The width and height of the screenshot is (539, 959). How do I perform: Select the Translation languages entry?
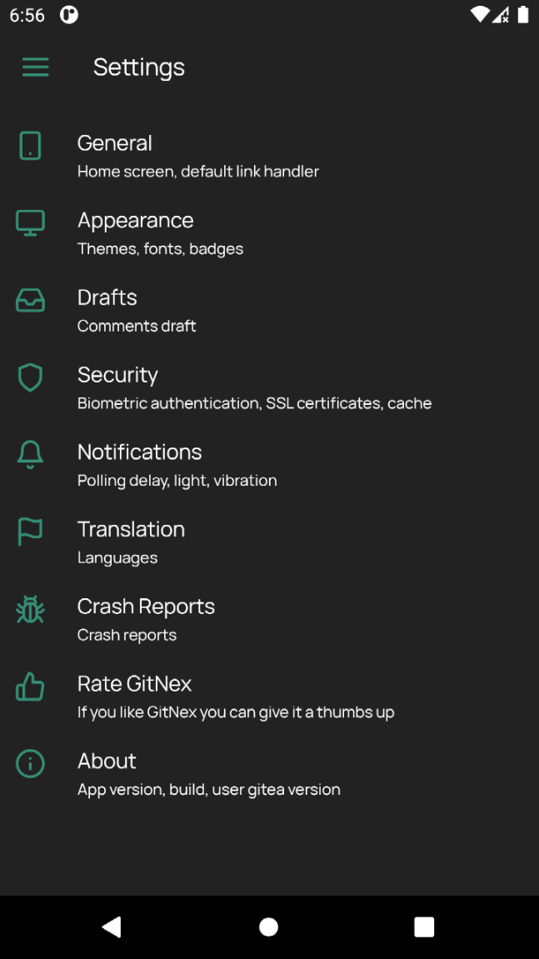coord(131,542)
